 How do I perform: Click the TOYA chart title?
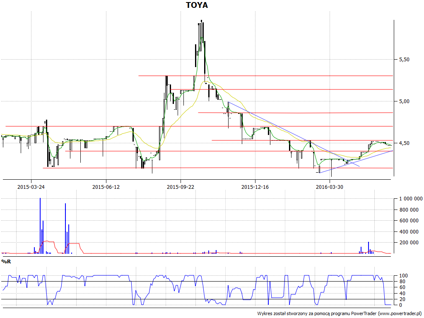[x=197, y=5]
